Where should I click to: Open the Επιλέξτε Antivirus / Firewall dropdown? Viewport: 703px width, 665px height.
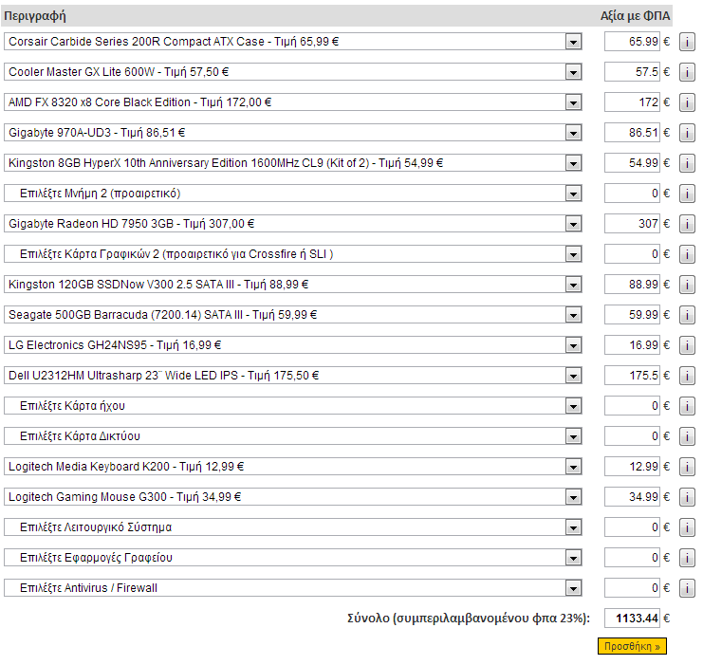tap(293, 588)
